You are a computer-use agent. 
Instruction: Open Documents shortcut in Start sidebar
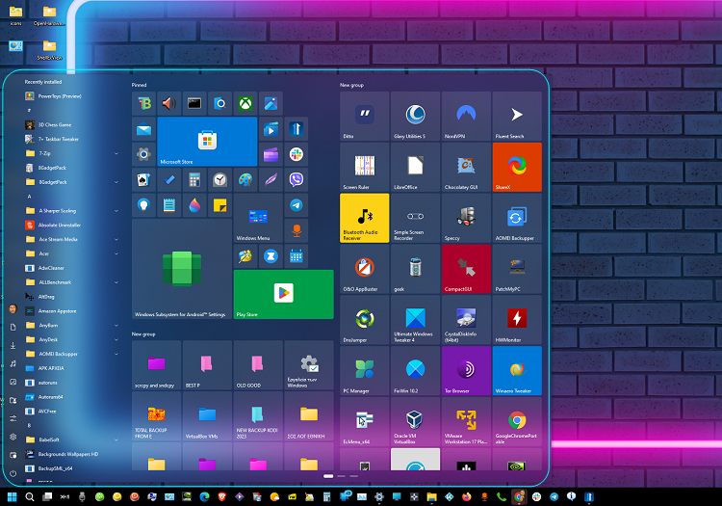(13, 327)
